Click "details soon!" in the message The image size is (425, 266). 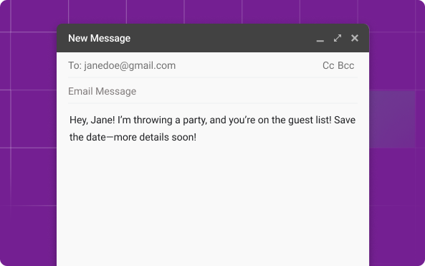click(x=168, y=137)
